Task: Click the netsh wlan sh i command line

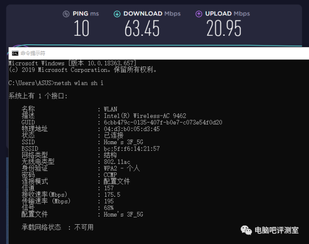Action: [56, 83]
